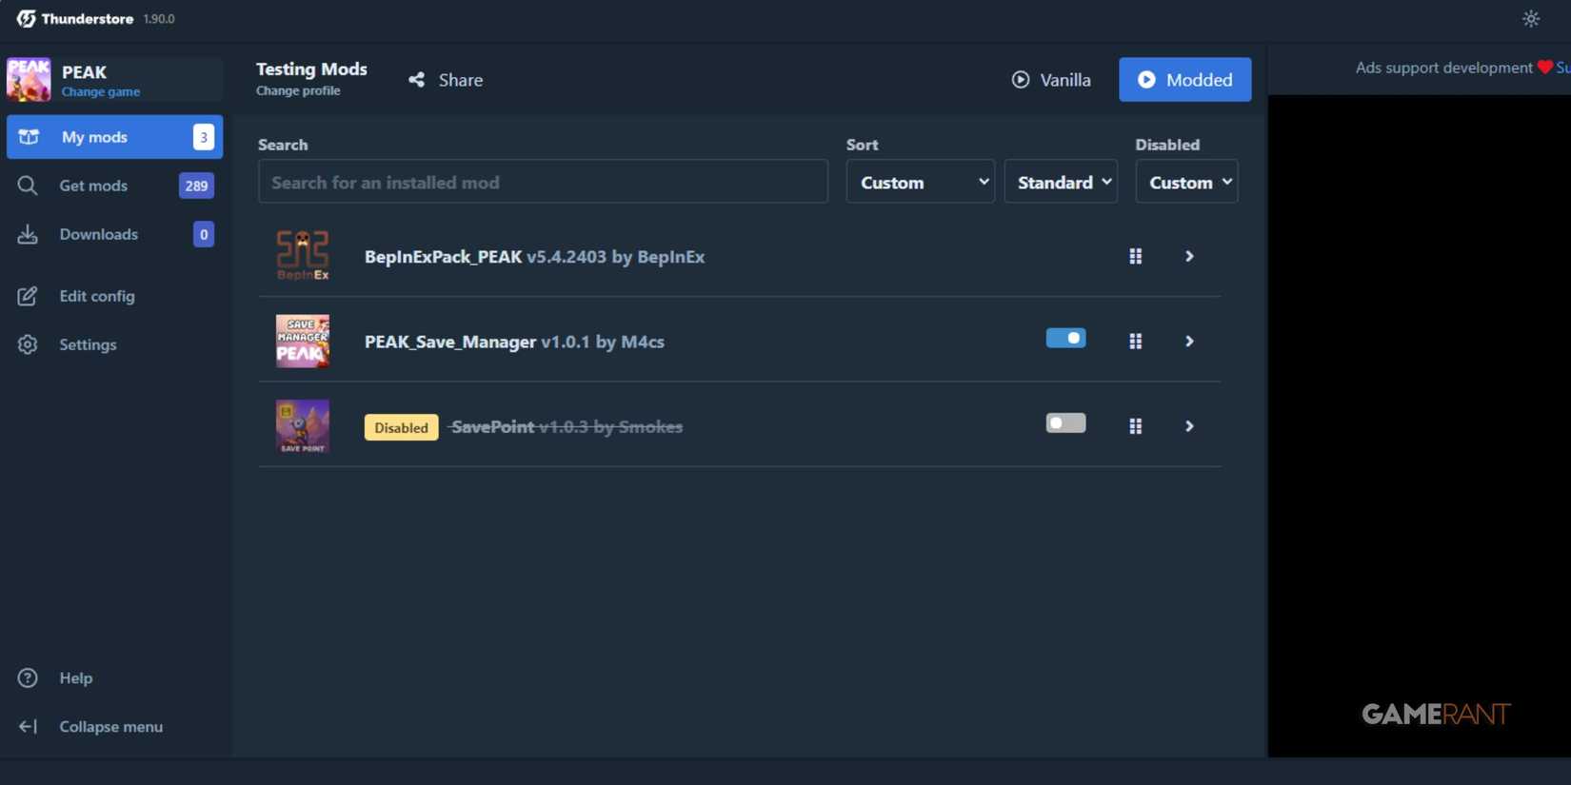The width and height of the screenshot is (1571, 785).
Task: Open the Sort Custom dropdown
Action: [x=920, y=182]
